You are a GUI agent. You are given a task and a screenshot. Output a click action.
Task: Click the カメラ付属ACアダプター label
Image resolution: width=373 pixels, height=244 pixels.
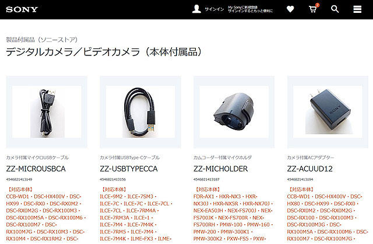coord(311,158)
